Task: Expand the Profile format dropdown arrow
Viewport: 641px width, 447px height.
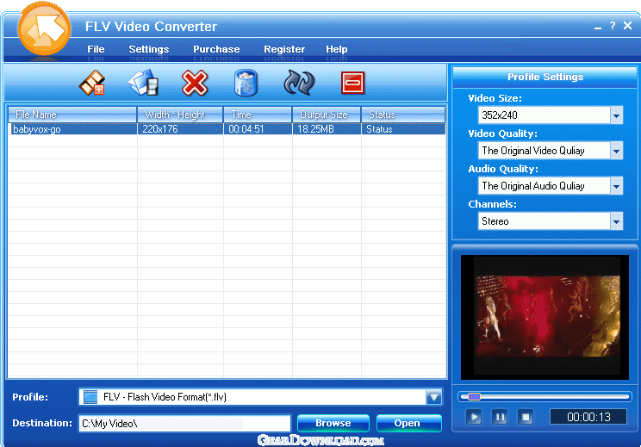Action: click(x=433, y=397)
